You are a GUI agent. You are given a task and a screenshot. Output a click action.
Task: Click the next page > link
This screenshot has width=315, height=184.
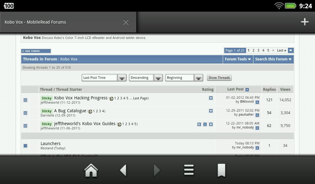click(273, 51)
